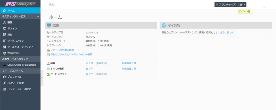The height and width of the screenshot is (110, 276).
Task: Click the 顧客 person icon in sidebar
Action: [4, 23]
